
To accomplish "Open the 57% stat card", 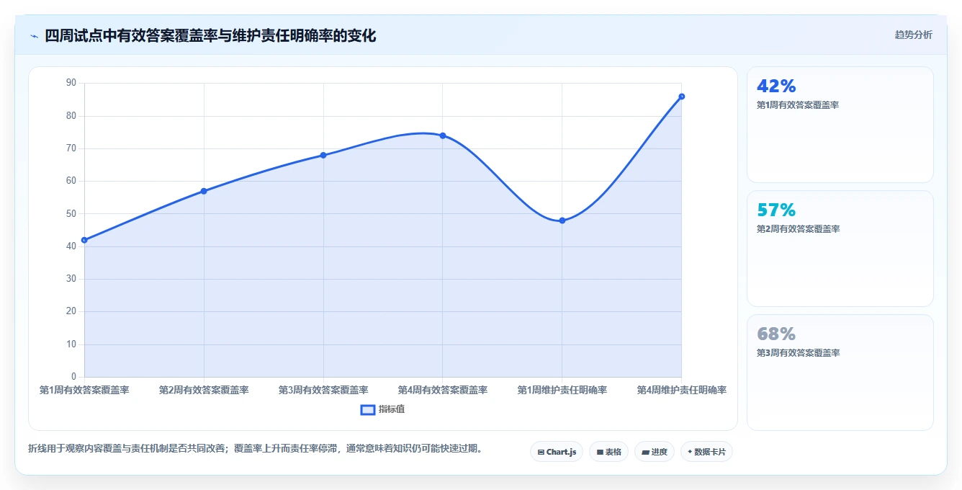I will point(840,249).
